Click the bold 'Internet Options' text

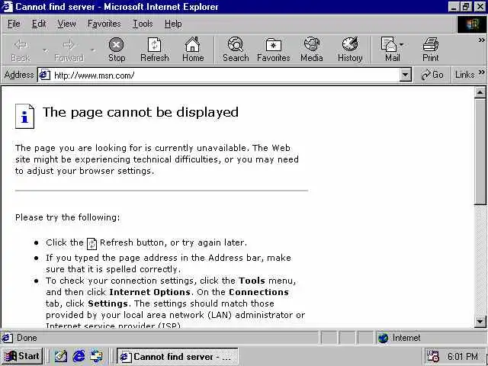pos(149,292)
